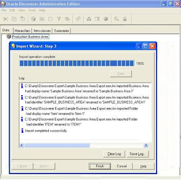This screenshot has width=181, height=180.
Task: Click the paperclip toolbar icon
Action: point(78,19)
